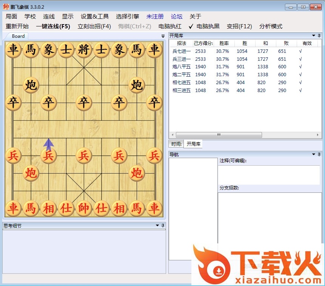Click the top-right black 車 chariot

[154, 50]
